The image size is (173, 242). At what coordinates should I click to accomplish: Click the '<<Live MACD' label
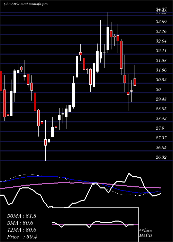[146, 233]
